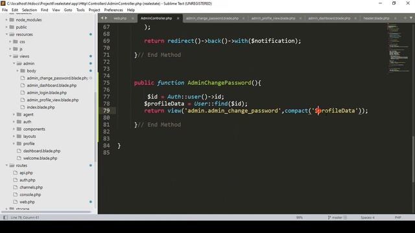The image size is (415, 233).
Task: Click the master git branch indicator
Action: coord(337,217)
